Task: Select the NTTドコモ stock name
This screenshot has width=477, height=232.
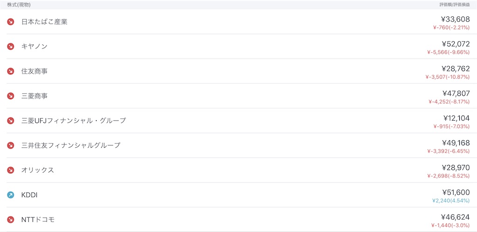Action: 38,219
